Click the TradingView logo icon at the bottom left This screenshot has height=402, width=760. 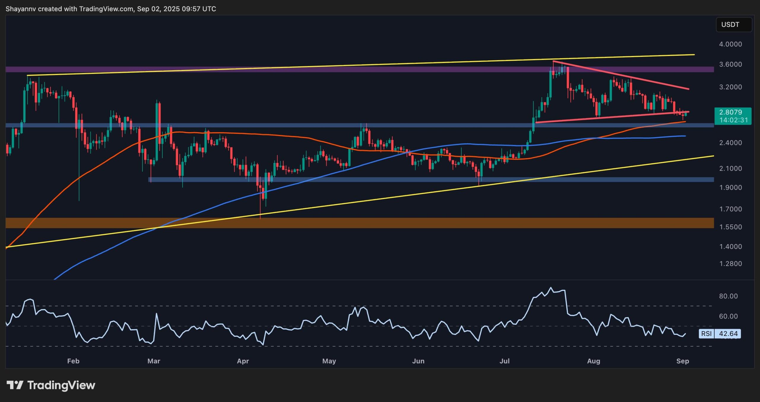[x=15, y=385]
